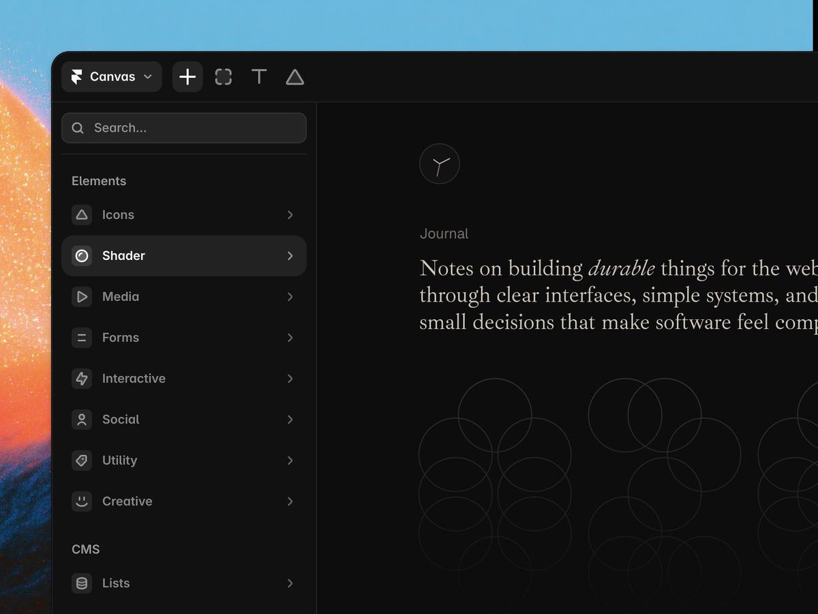Viewport: 818px width, 614px height.
Task: Click the Interactive lightning icon
Action: [82, 379]
